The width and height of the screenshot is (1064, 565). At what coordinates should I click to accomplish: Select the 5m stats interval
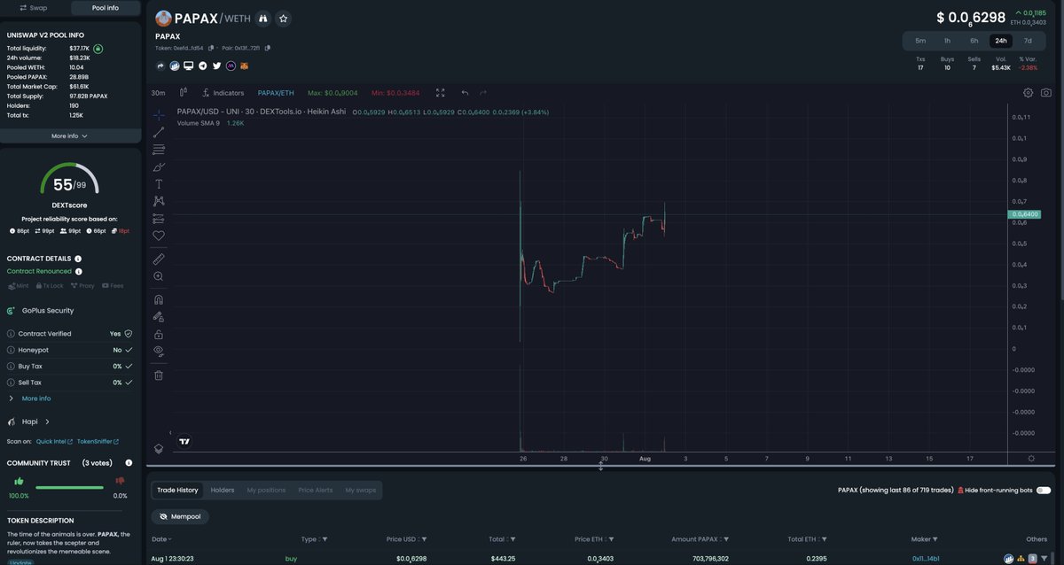pyautogui.click(x=920, y=41)
